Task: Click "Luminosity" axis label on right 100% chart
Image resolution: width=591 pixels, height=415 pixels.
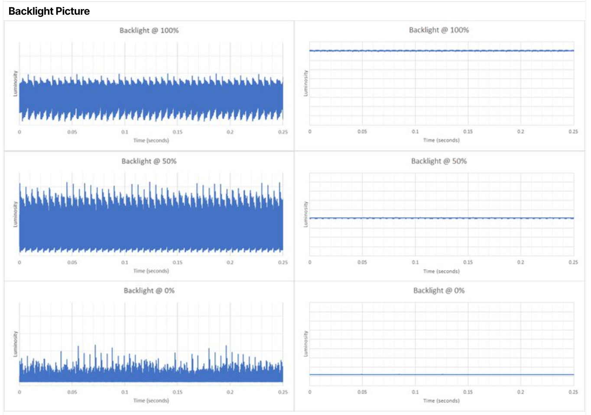Action: click(306, 83)
